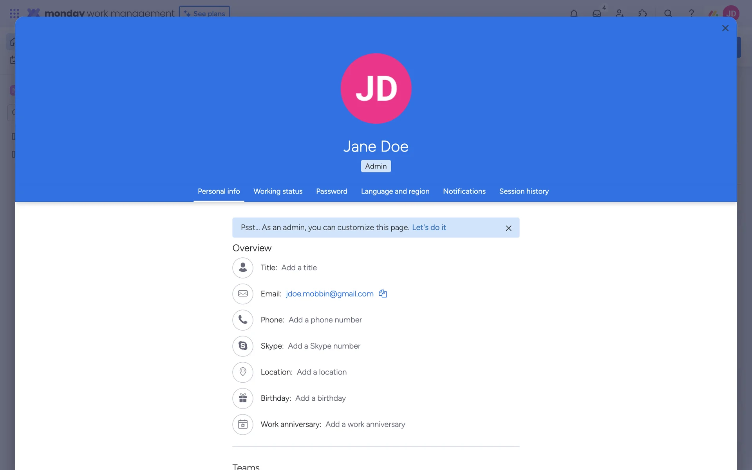Click the large JD profile avatar
752x470 pixels.
tap(376, 89)
